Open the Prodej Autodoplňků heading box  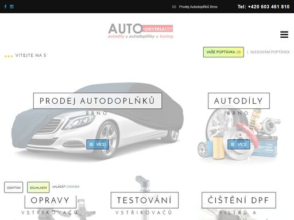point(98,101)
